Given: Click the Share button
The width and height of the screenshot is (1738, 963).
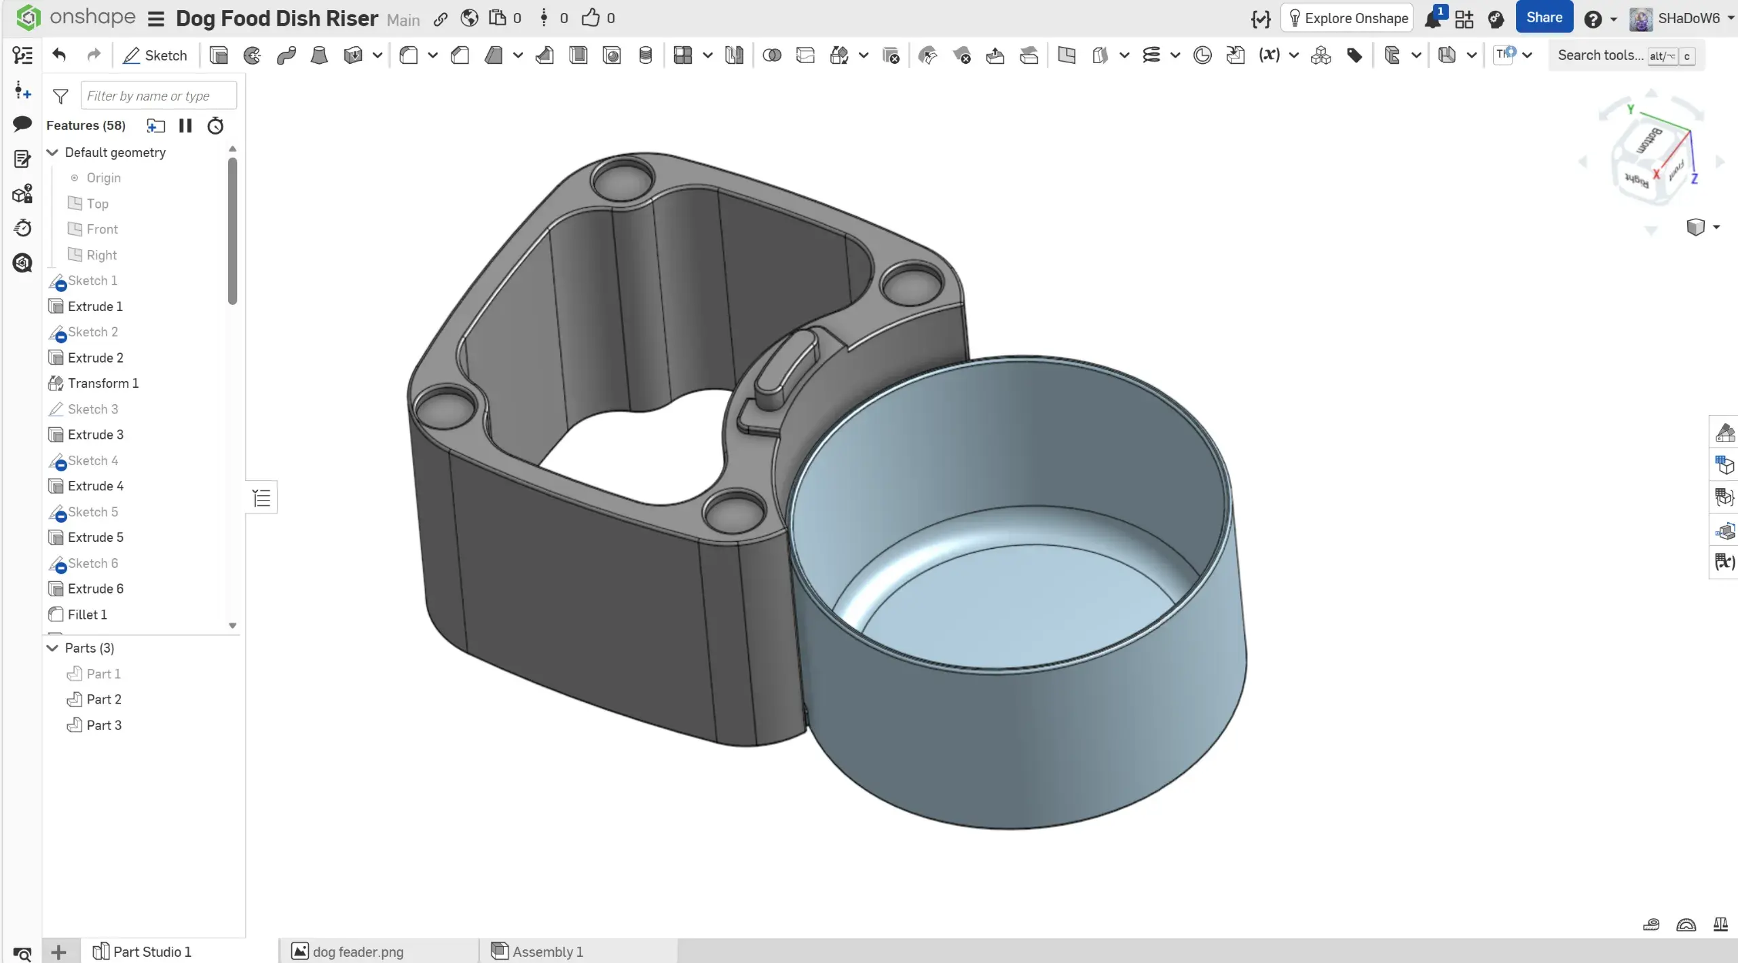Looking at the screenshot, I should (x=1544, y=18).
